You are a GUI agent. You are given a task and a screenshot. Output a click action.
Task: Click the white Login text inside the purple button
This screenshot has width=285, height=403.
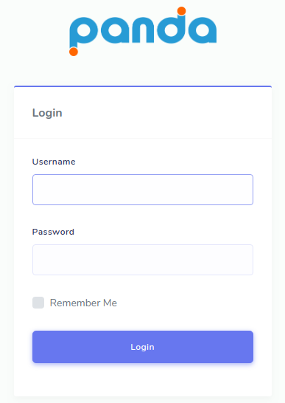(142, 347)
